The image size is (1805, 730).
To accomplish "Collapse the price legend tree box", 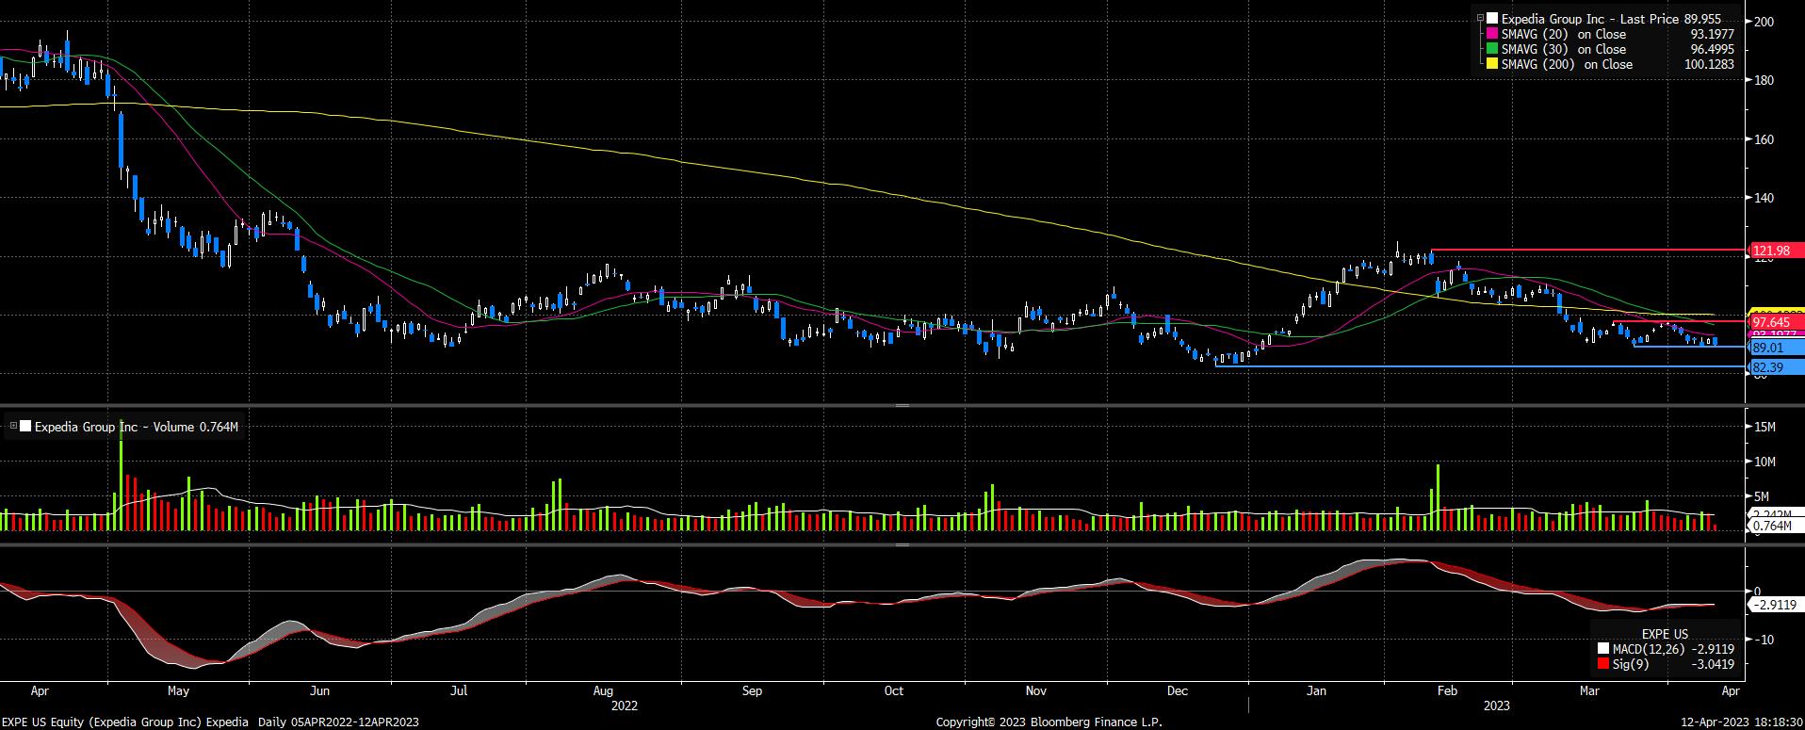I will click(x=1481, y=18).
